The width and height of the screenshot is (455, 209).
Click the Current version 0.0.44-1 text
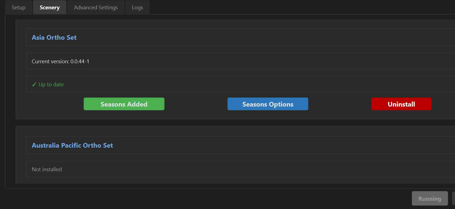(60, 61)
